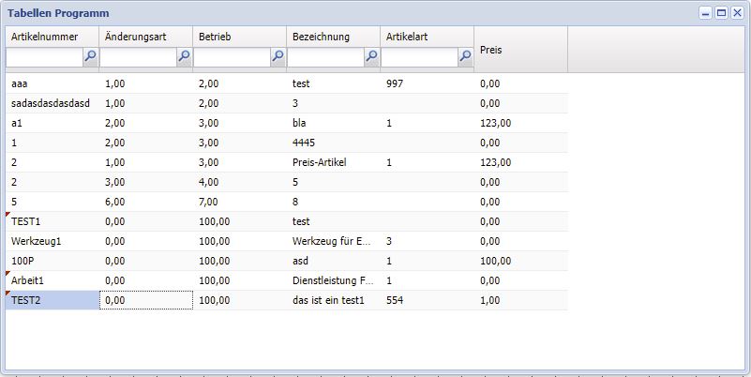Click the search icon in Artikelnummer filter
This screenshot has height=377, width=751.
pyautogui.click(x=90, y=57)
